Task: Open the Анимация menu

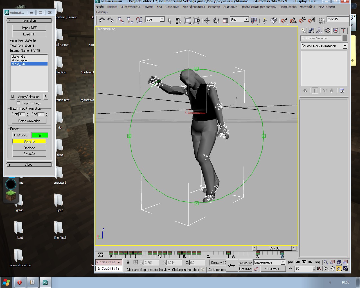Action: [x=230, y=7]
